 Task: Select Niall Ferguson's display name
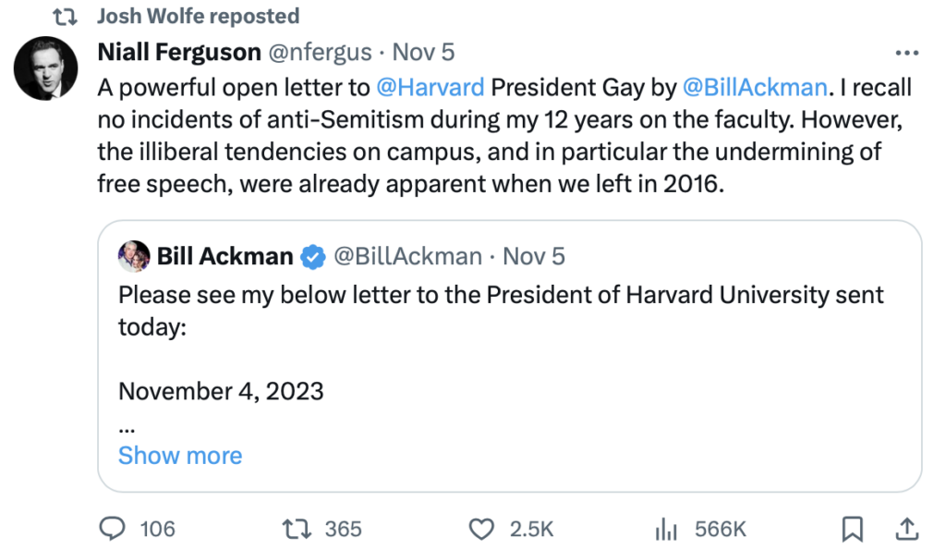tap(178, 52)
